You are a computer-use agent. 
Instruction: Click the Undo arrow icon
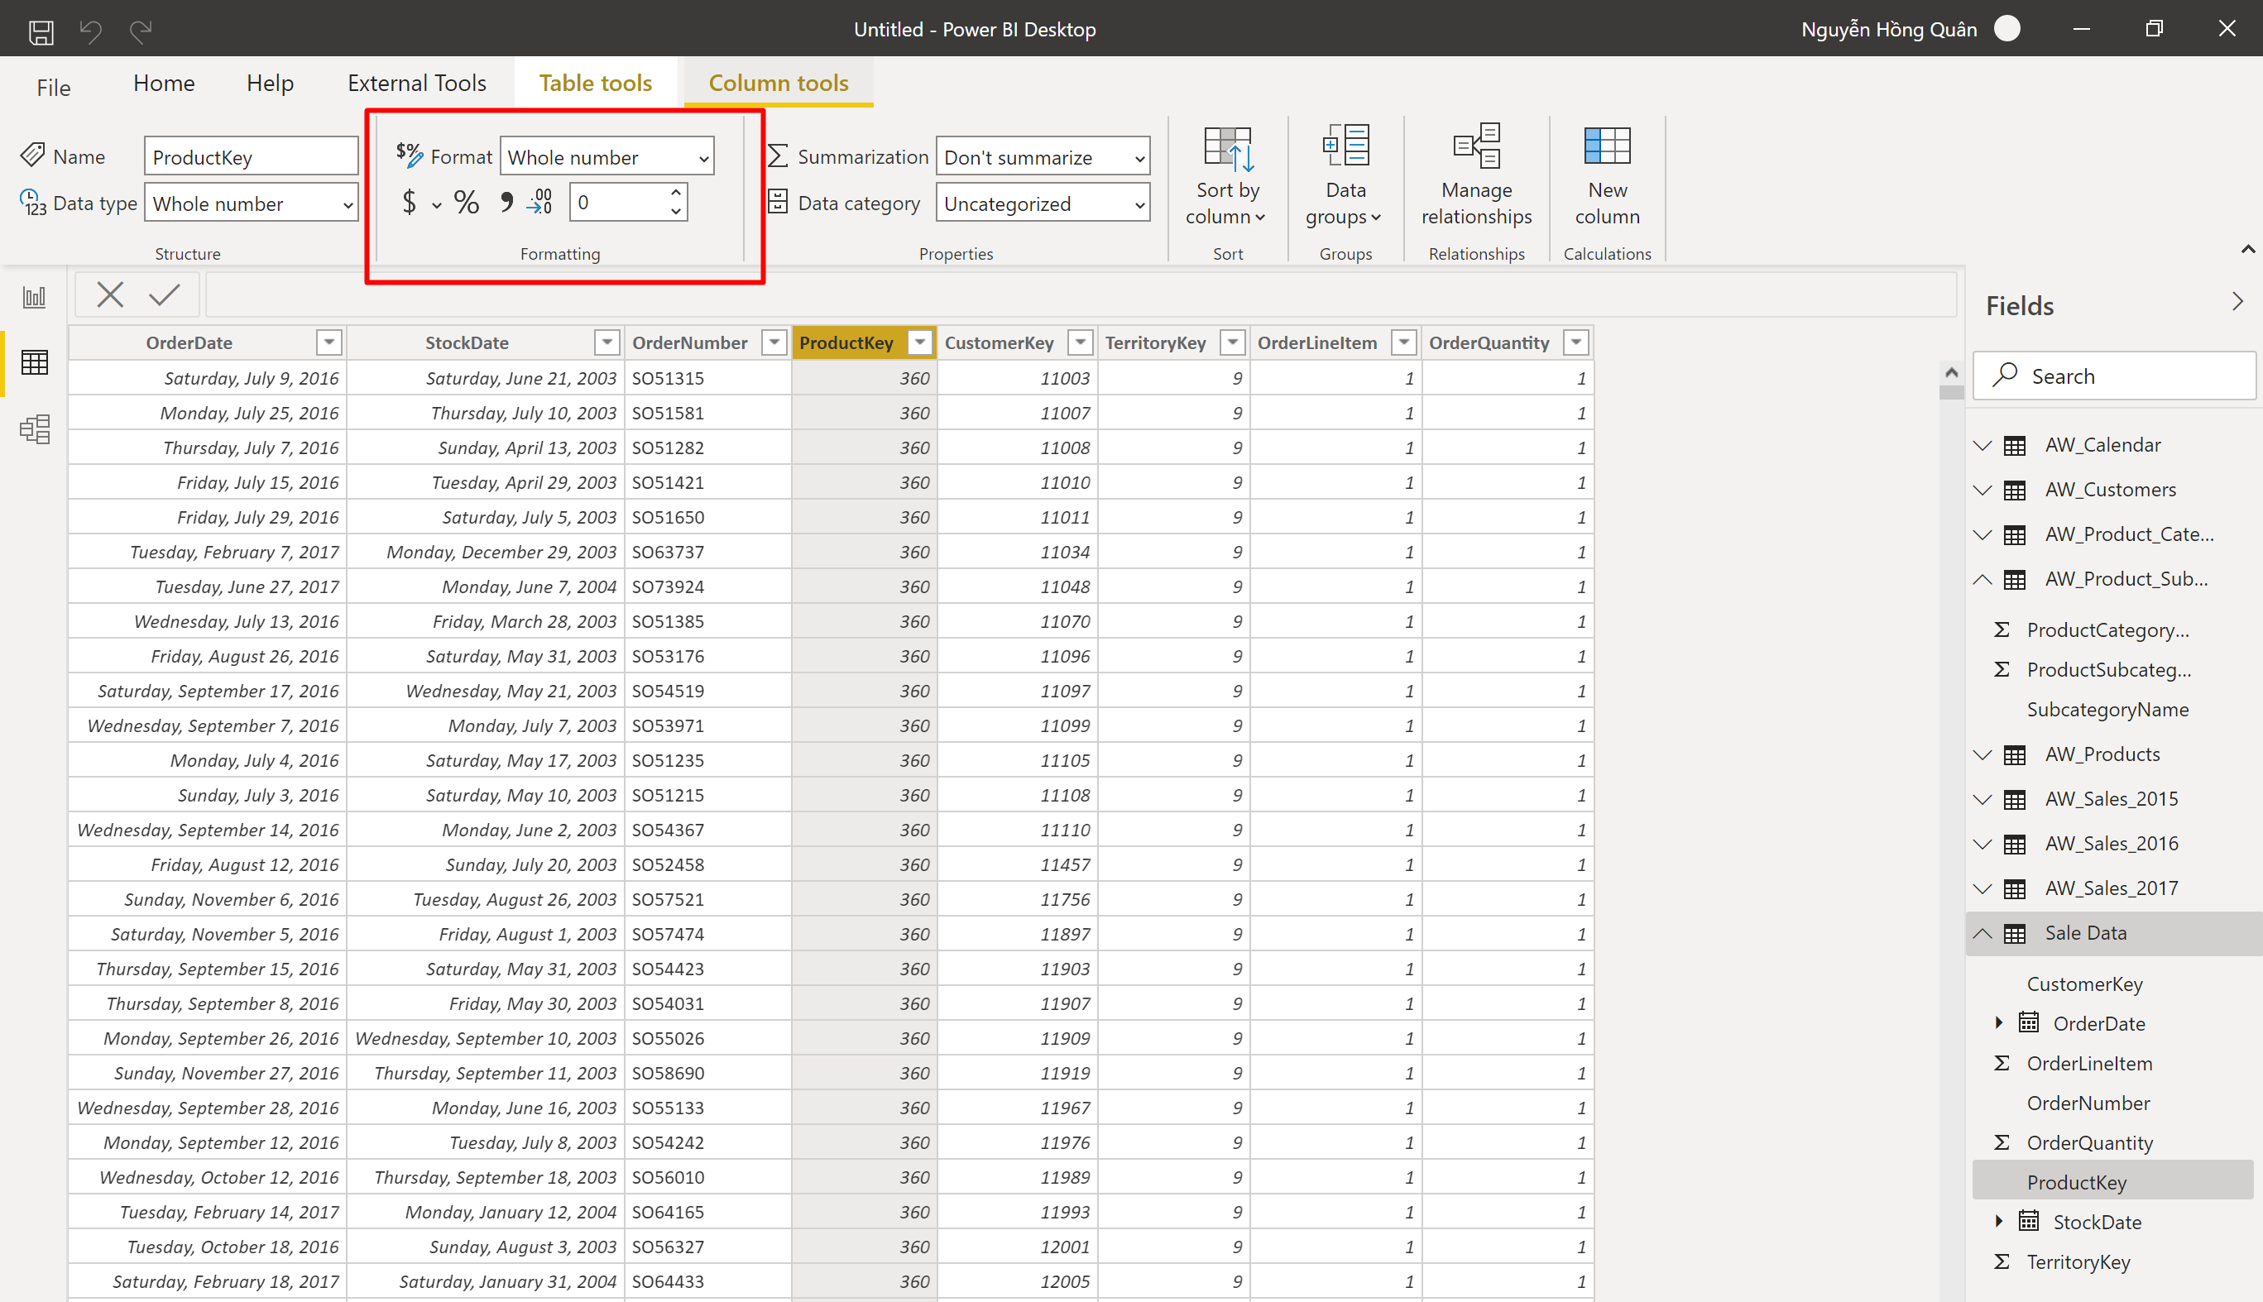tap(90, 31)
